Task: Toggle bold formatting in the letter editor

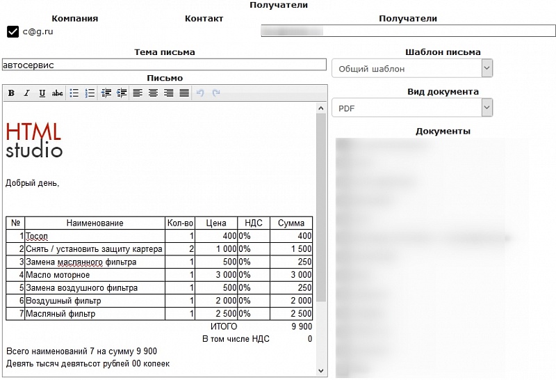Action: [x=11, y=93]
